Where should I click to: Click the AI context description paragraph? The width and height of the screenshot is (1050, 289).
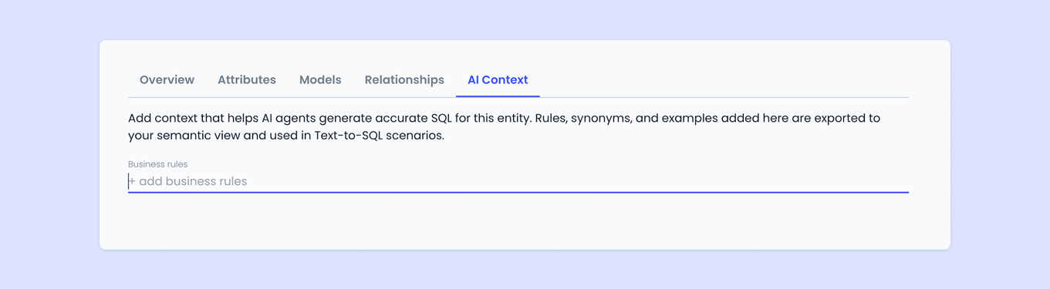click(505, 127)
